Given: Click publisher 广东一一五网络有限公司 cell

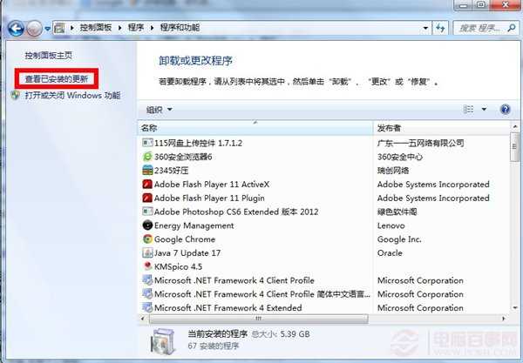Looking at the screenshot, I should point(421,144).
